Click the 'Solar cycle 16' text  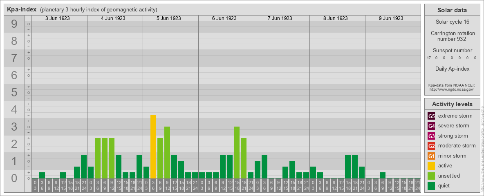click(452, 22)
